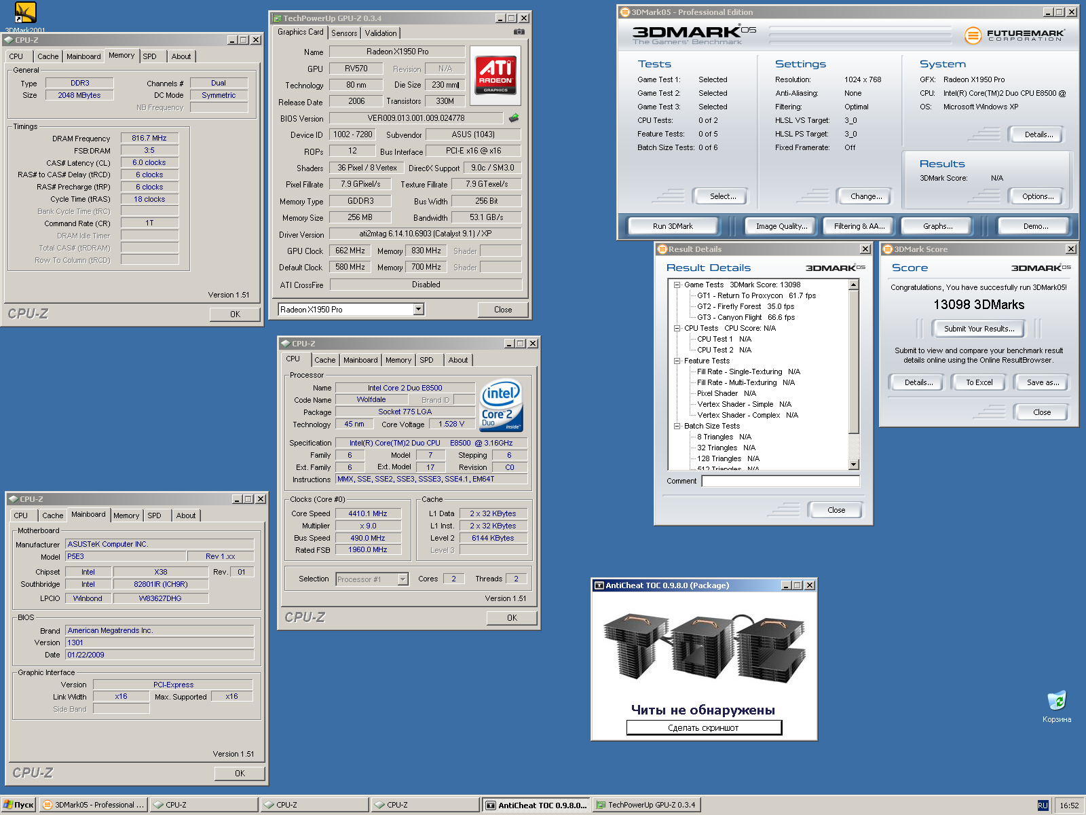The height and width of the screenshot is (815, 1086).
Task: Switch to the Validation tab in GPU-Z
Action: [381, 33]
